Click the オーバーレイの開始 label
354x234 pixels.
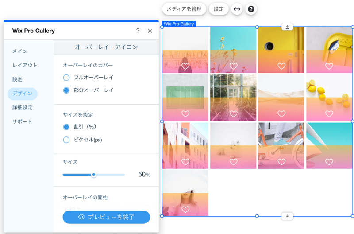(x=85, y=197)
